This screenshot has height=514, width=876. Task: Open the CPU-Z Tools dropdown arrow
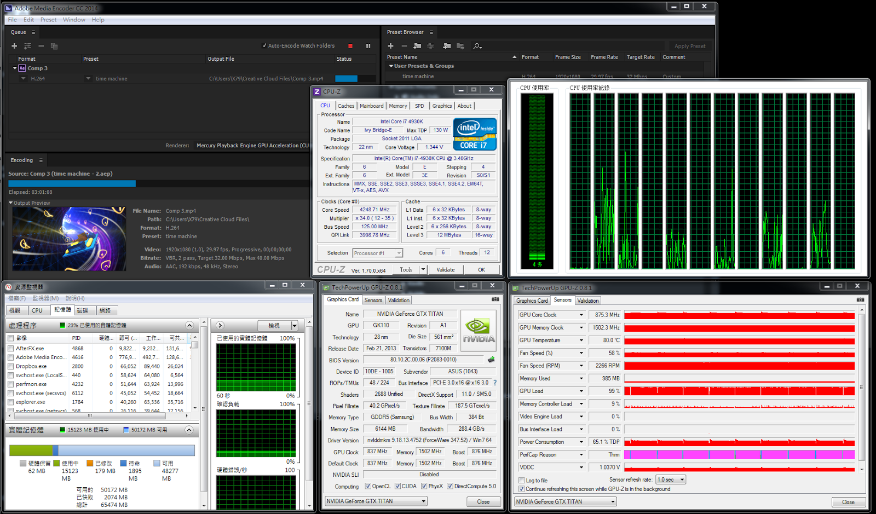click(423, 269)
